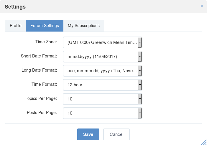Viewport: 207px width, 145px height.
Task: Open the Posts Per Page dropdown
Action: [102, 113]
